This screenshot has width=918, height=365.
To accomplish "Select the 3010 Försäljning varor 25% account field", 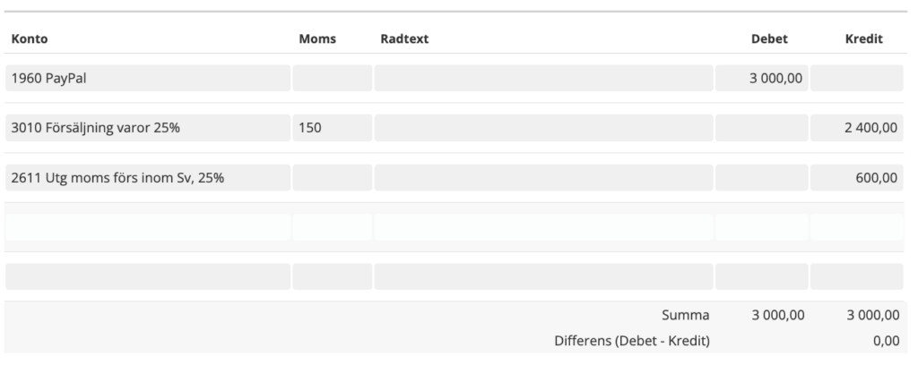I will coord(147,128).
